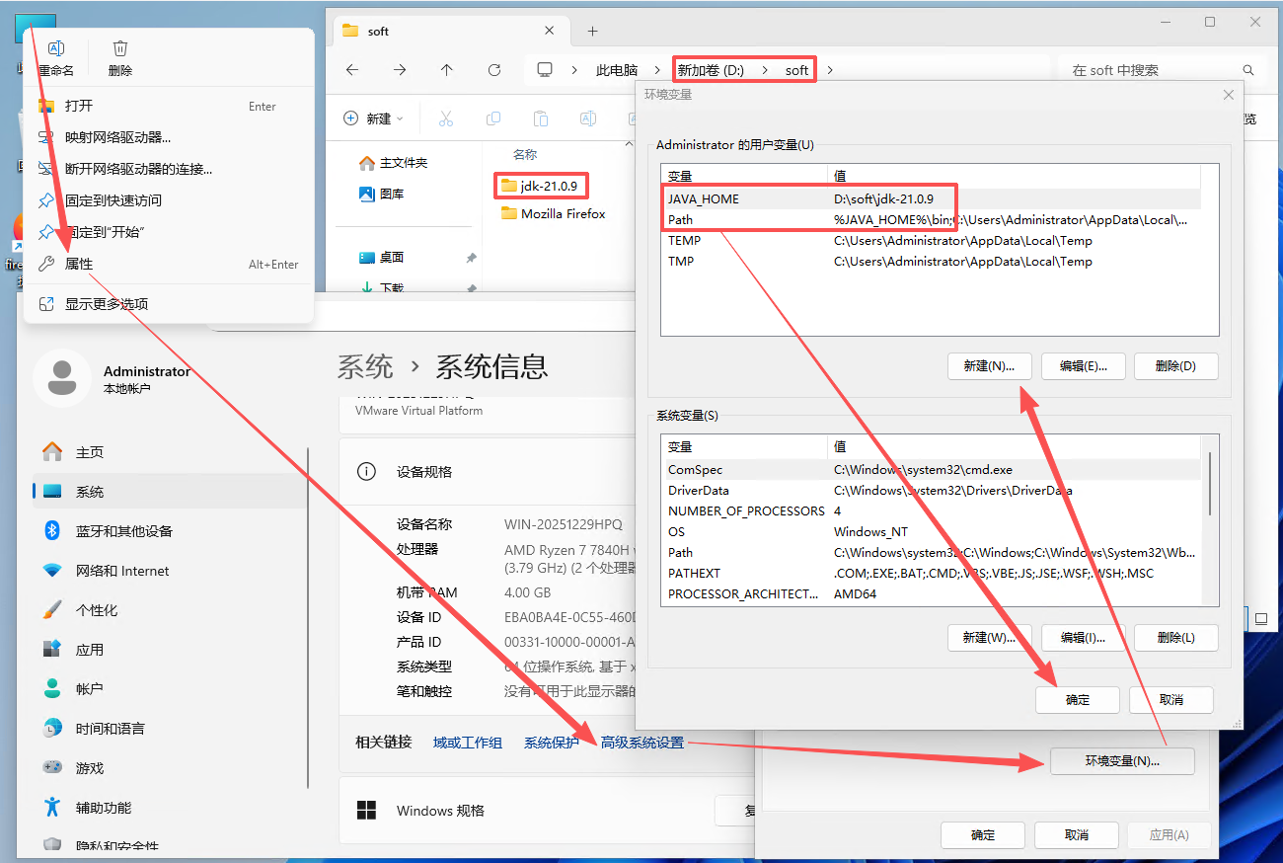The image size is (1283, 863).
Task: Click the Back arrow in File Explorer
Action: coord(352,70)
